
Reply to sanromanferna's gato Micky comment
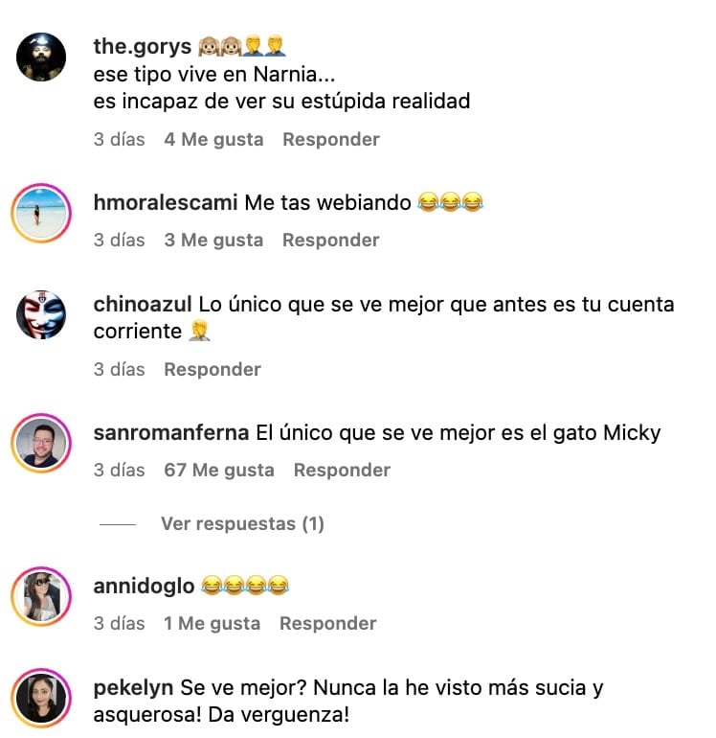tap(342, 471)
